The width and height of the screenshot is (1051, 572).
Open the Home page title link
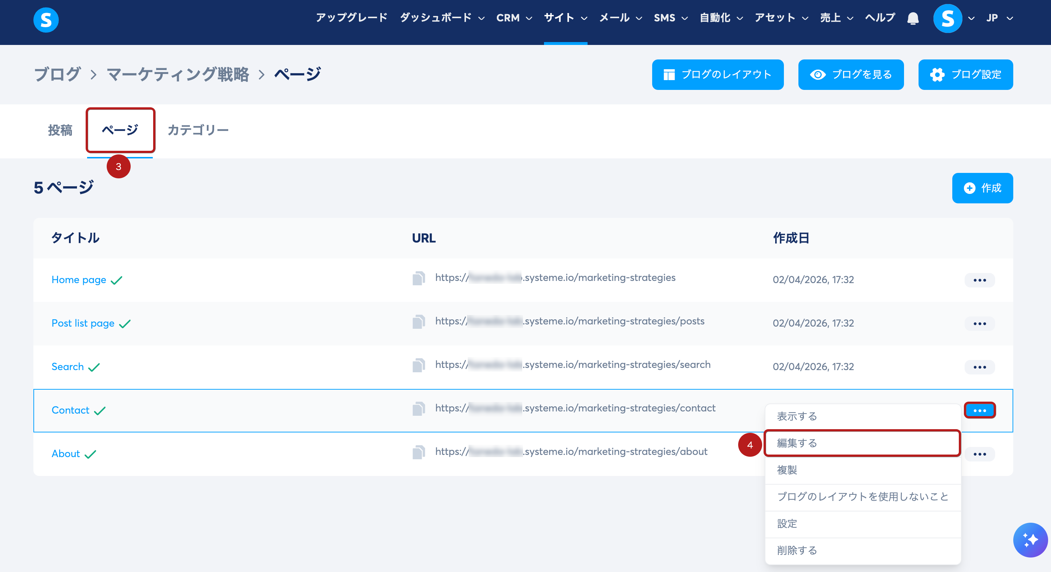tap(79, 279)
